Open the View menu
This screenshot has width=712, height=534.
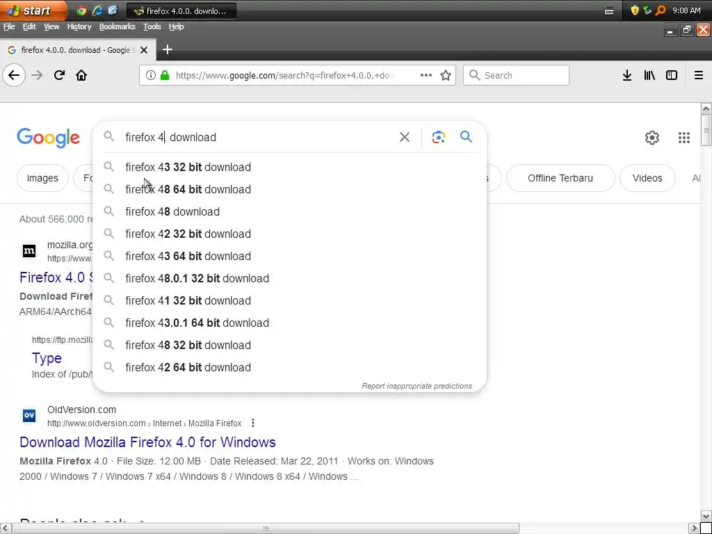click(x=51, y=27)
